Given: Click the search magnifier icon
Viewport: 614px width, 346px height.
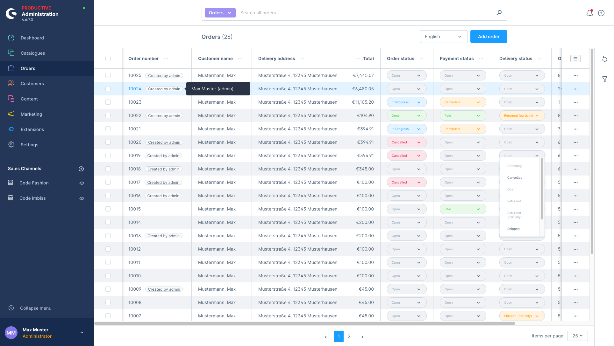Looking at the screenshot, I should [x=499, y=13].
